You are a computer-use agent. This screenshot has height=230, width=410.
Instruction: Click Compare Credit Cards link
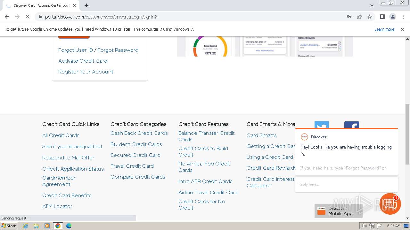pyautogui.click(x=138, y=177)
